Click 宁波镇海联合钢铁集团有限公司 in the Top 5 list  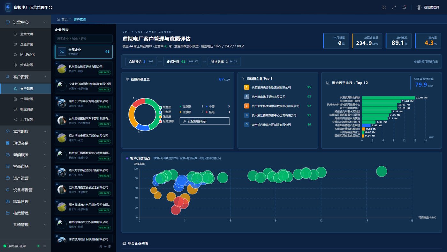[x=271, y=87]
